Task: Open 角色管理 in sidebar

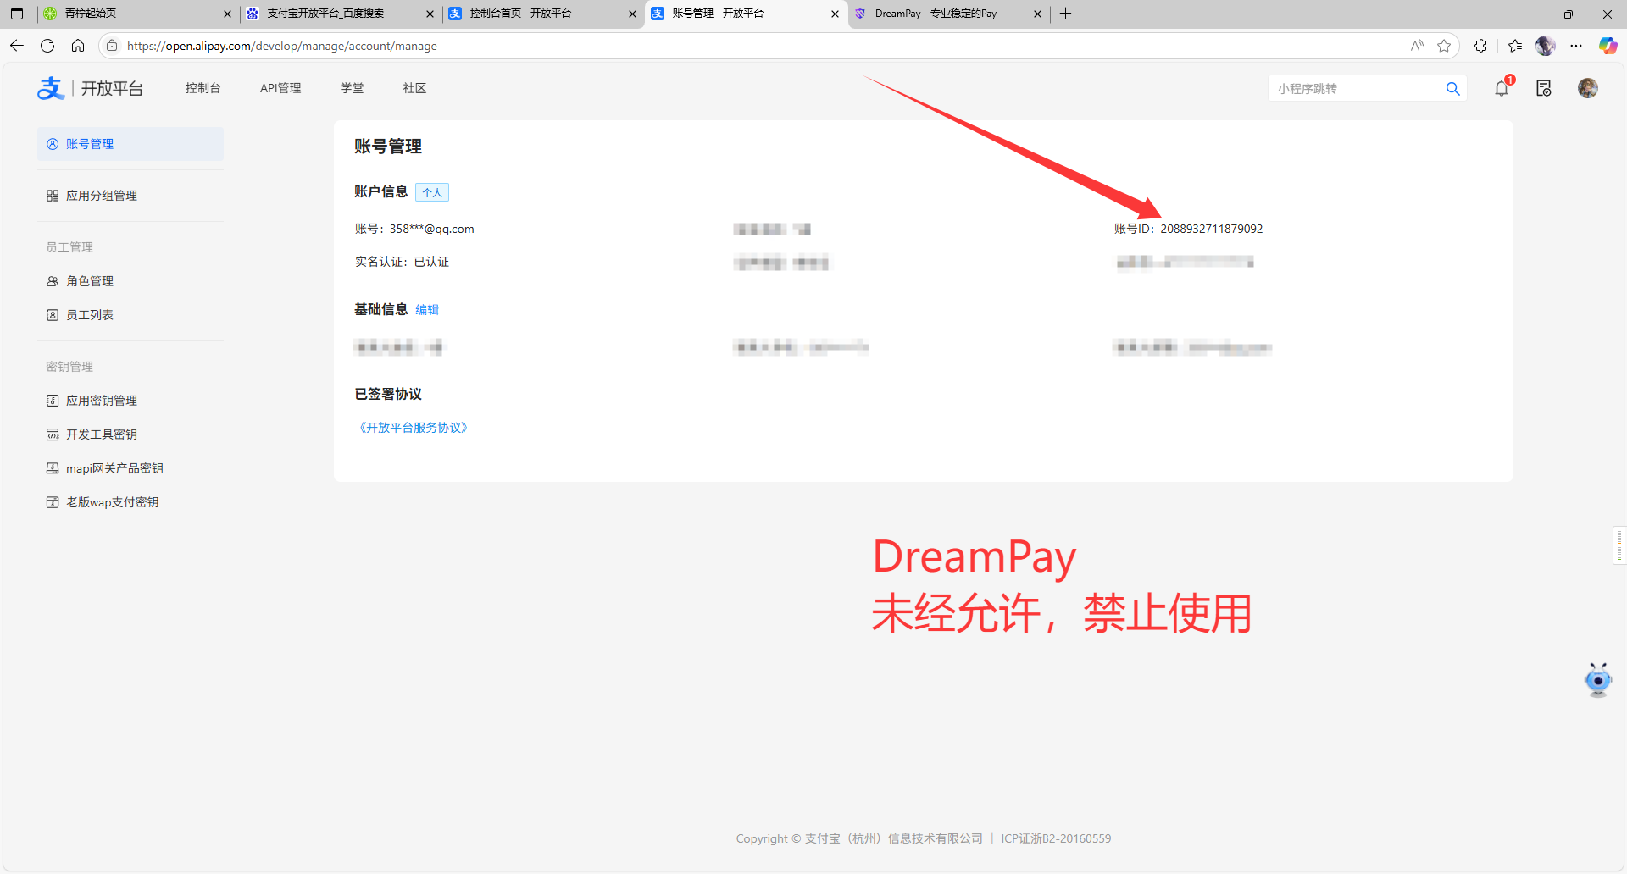Action: [90, 281]
